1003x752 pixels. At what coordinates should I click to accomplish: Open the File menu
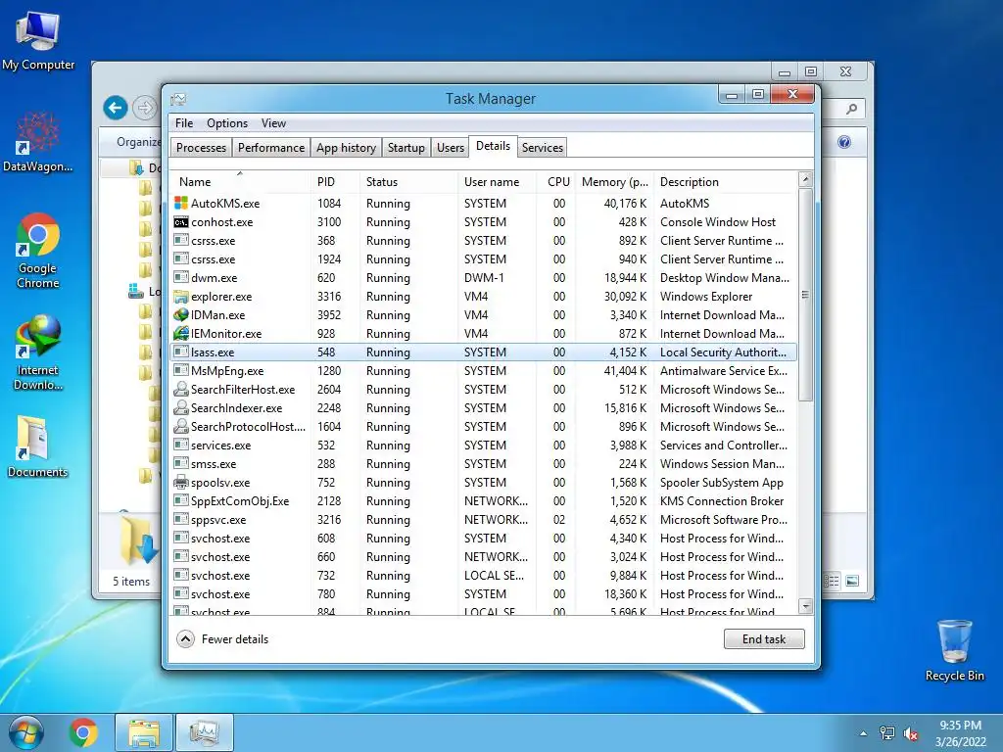tap(184, 122)
